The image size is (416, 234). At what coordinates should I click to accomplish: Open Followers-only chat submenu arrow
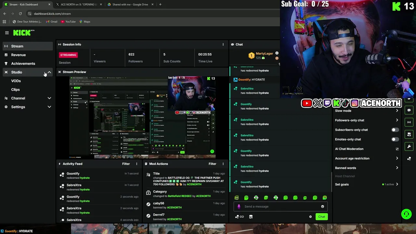pos(397,120)
